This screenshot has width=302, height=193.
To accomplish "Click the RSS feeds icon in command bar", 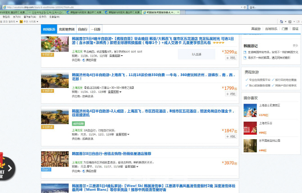I will point(290,22).
